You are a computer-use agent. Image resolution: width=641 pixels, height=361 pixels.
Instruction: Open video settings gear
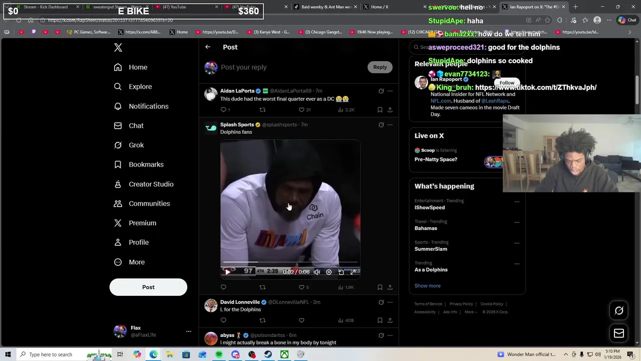click(x=329, y=272)
